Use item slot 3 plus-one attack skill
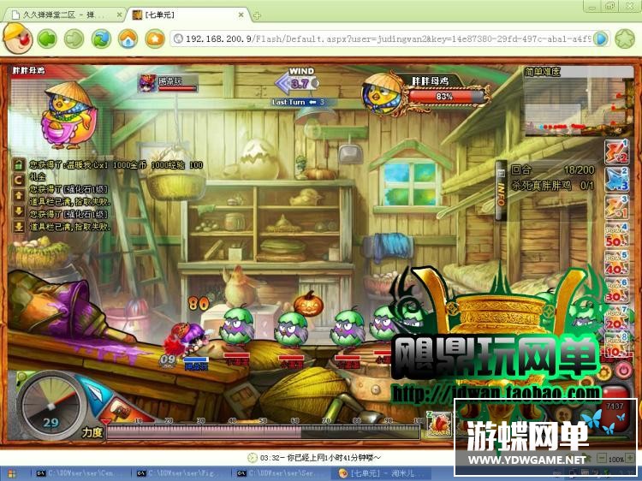The height and width of the screenshot is (481, 642). pos(616,207)
